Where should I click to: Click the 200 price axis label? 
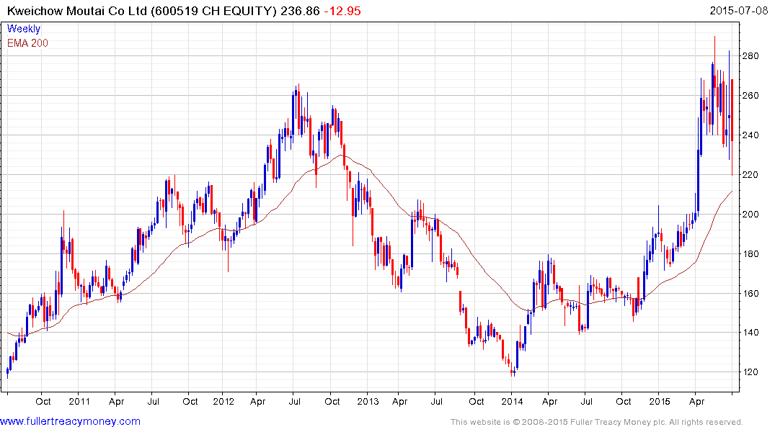(x=750, y=215)
